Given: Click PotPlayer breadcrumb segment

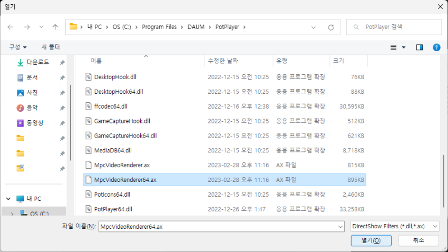Looking at the screenshot, I should click(x=227, y=27).
